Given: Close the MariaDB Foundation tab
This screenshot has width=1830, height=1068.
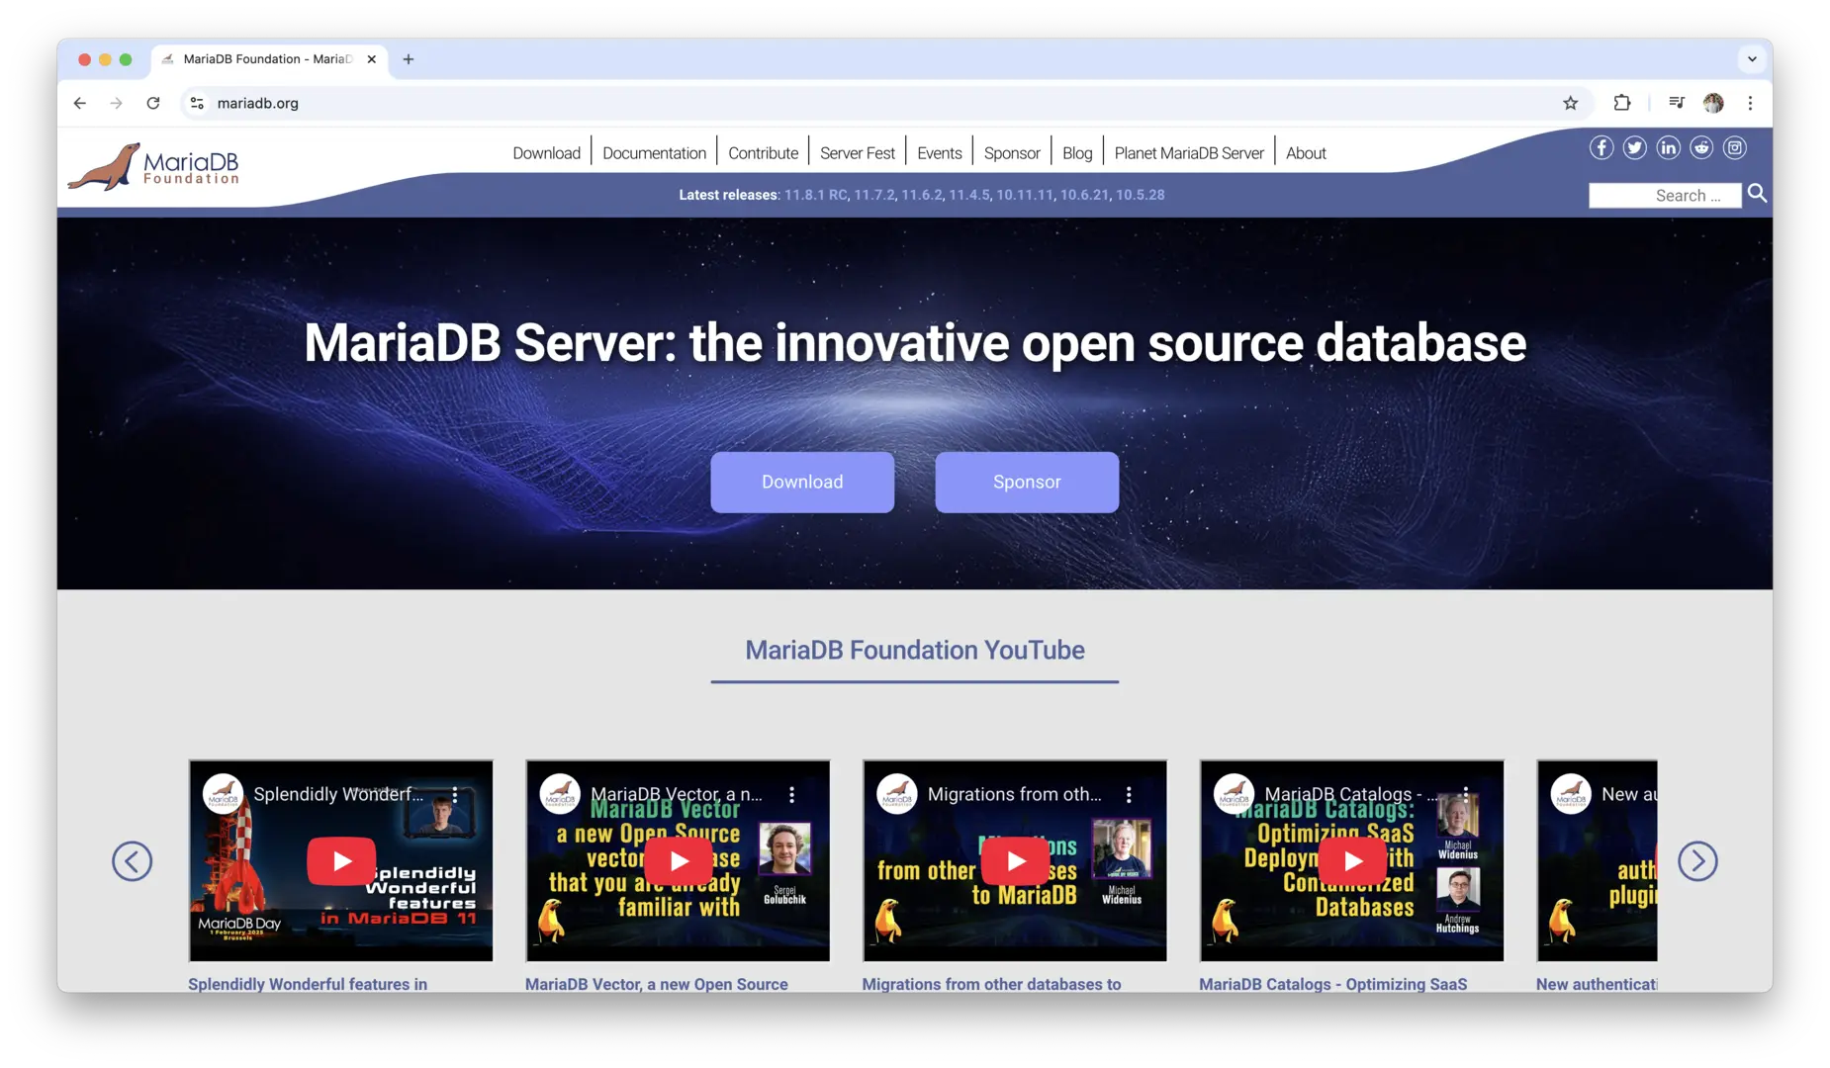Looking at the screenshot, I should point(372,59).
